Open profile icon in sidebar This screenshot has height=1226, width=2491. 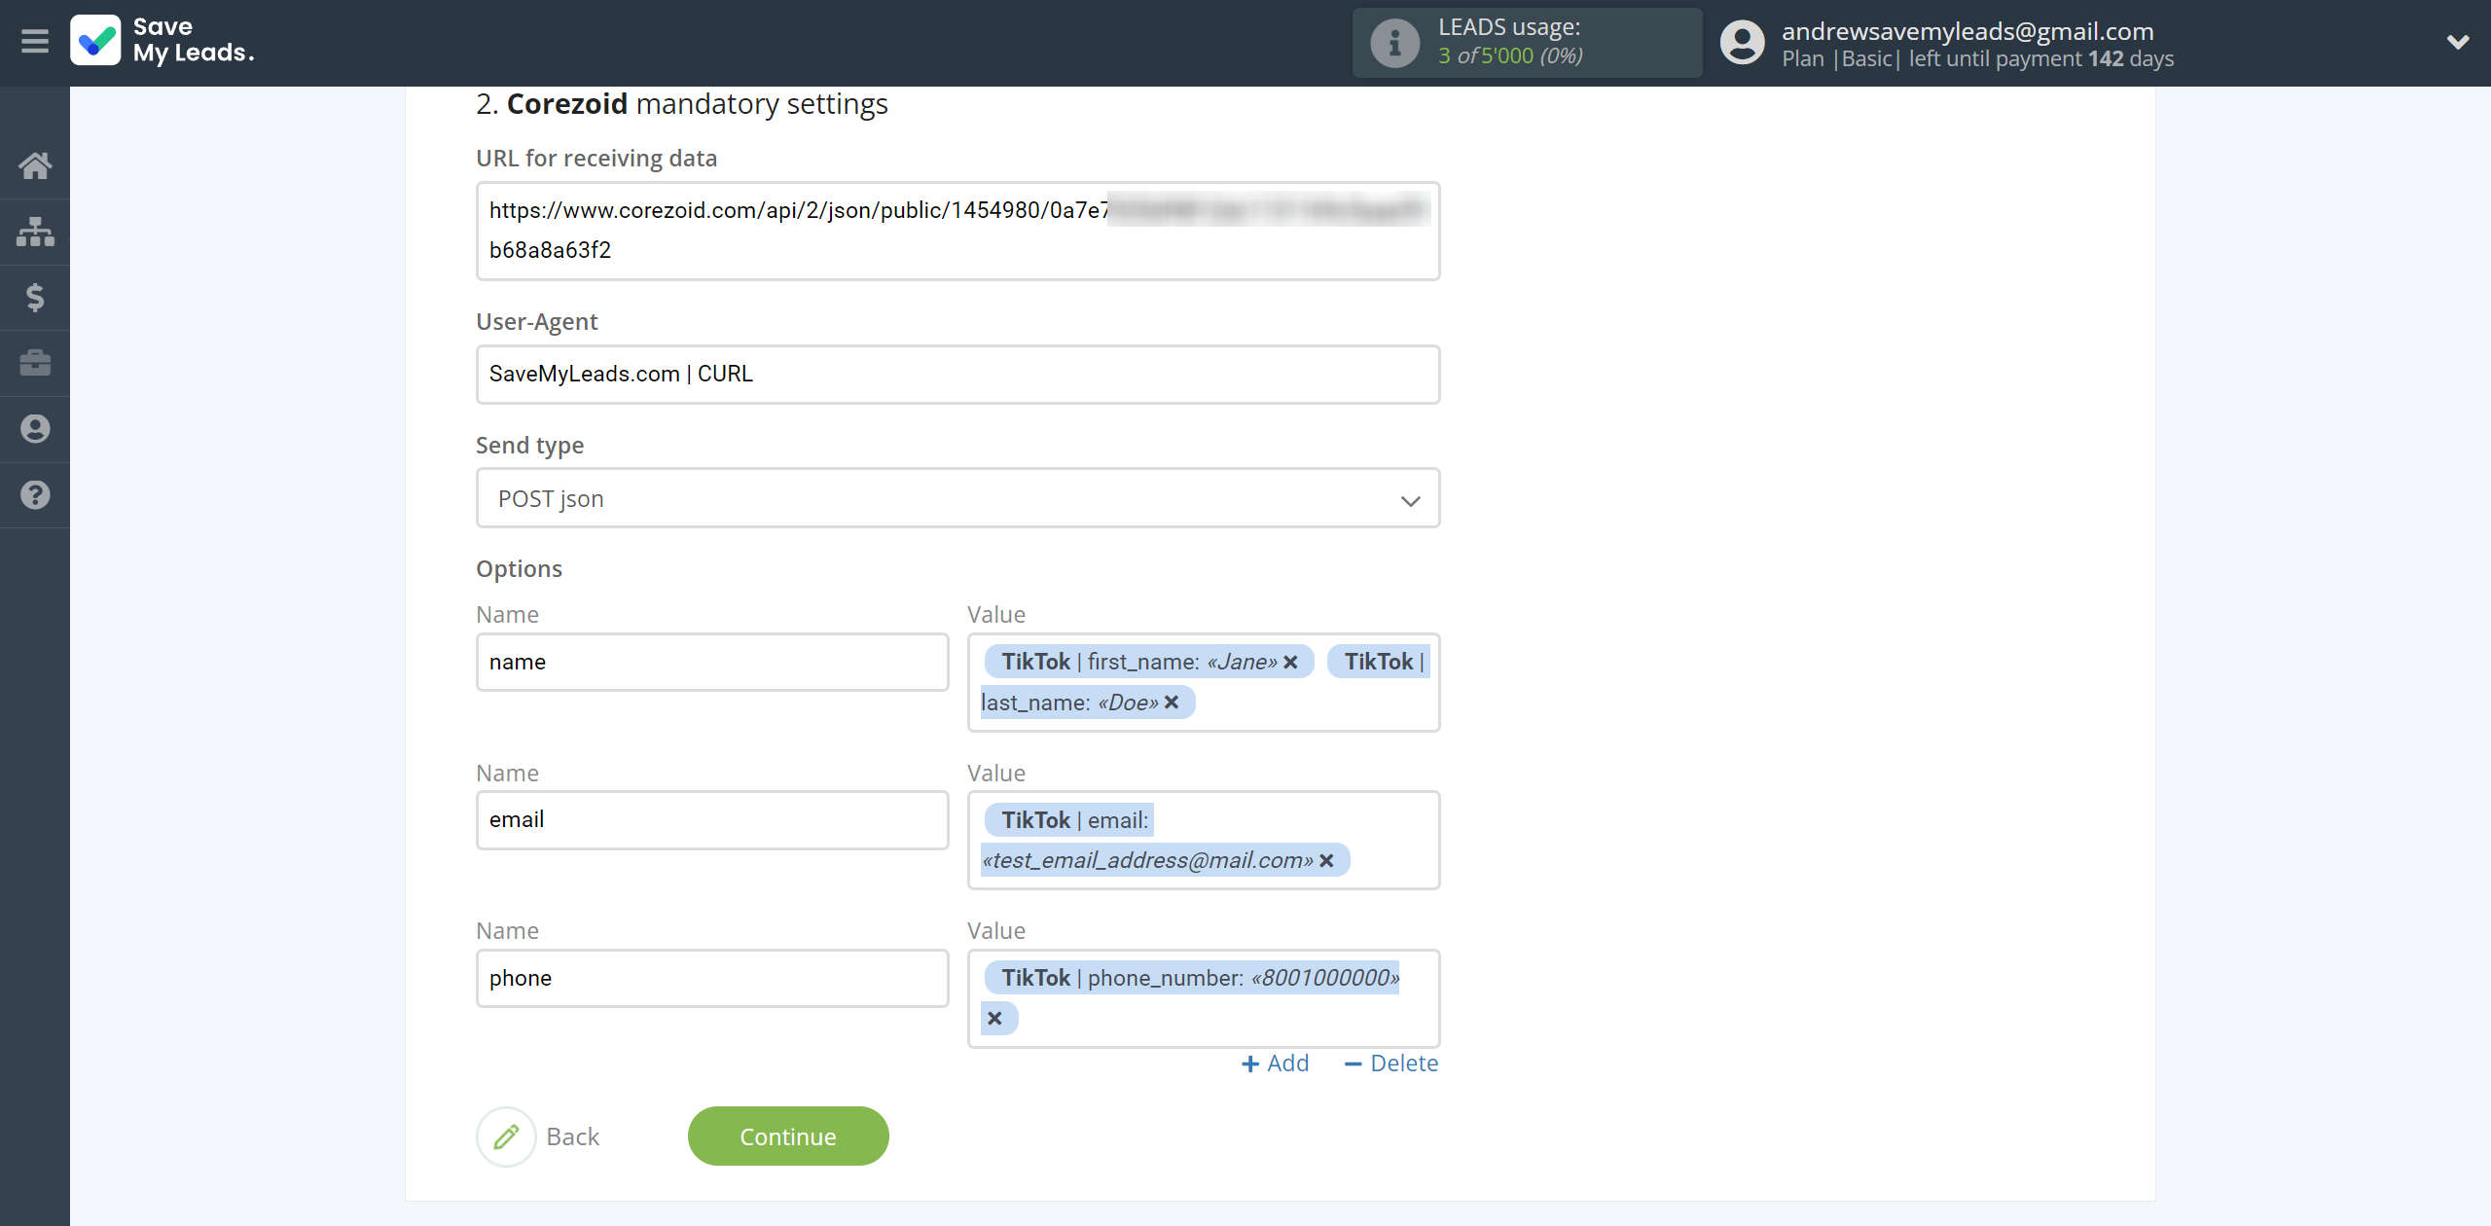[x=35, y=429]
